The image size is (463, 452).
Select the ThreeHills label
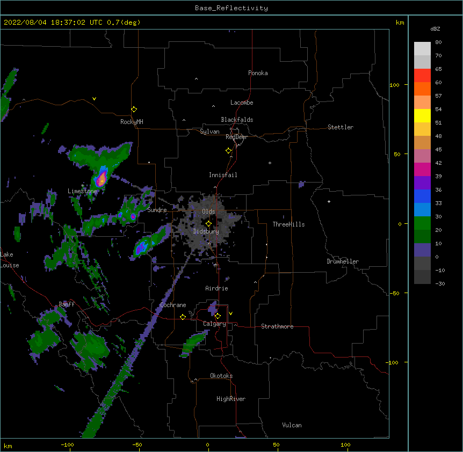(x=288, y=224)
